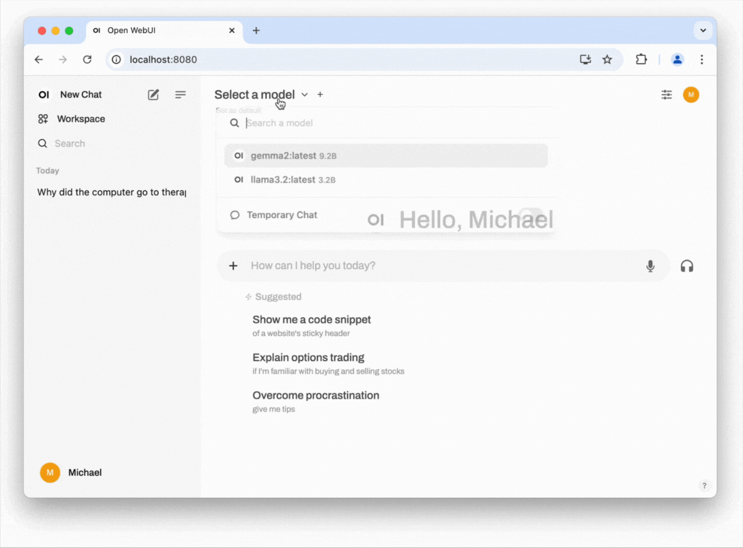The height and width of the screenshot is (548, 743).
Task: Click the Set as default link
Action: pyautogui.click(x=239, y=110)
